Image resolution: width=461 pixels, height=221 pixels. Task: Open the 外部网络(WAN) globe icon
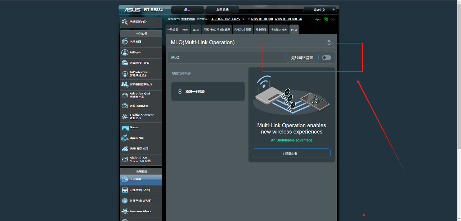pos(125,201)
